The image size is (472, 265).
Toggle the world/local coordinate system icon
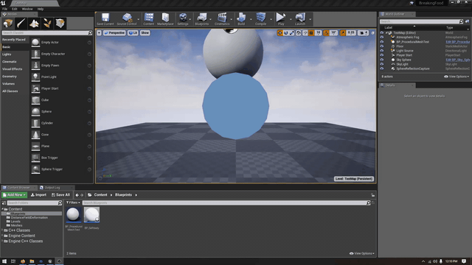coord(298,32)
